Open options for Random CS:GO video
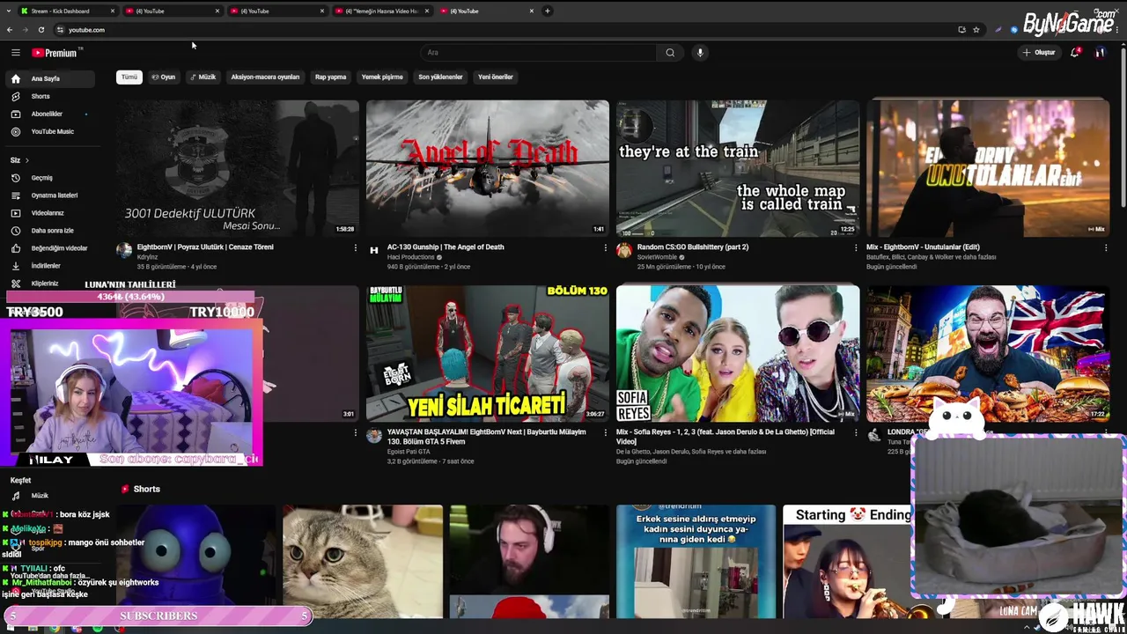Image resolution: width=1127 pixels, height=634 pixels. click(856, 248)
